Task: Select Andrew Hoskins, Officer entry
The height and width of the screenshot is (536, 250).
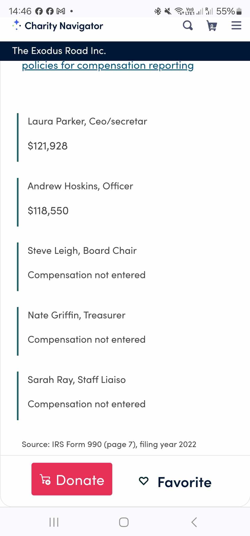Action: pos(80,186)
